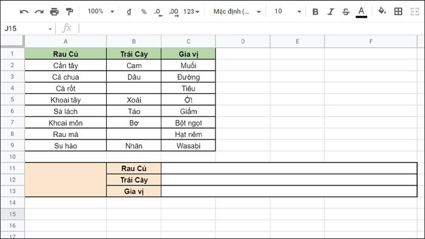Open the Mặc định font dropdown
Viewport: 425px width, 239px height.
pyautogui.click(x=237, y=12)
